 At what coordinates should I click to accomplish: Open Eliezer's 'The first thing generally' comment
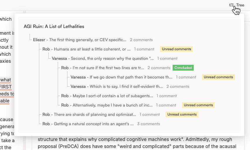tap(80, 40)
